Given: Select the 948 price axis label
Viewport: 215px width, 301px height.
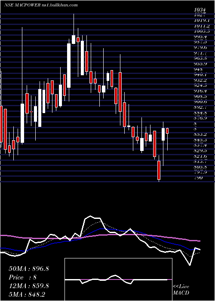Looking at the screenshot, I should 199,69.
